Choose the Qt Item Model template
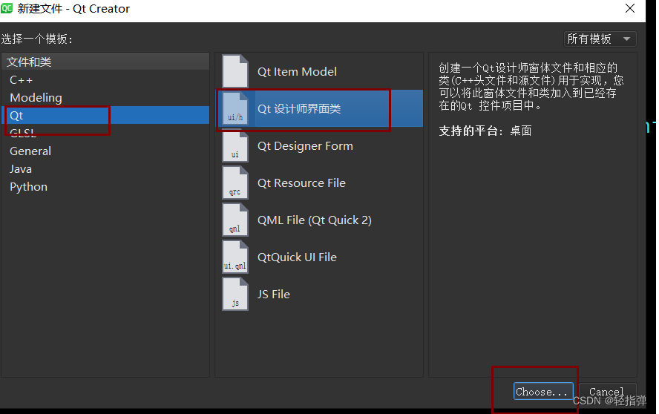The height and width of the screenshot is (414, 659). click(x=319, y=71)
